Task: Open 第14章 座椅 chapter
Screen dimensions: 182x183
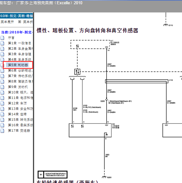Action: pos(17,114)
